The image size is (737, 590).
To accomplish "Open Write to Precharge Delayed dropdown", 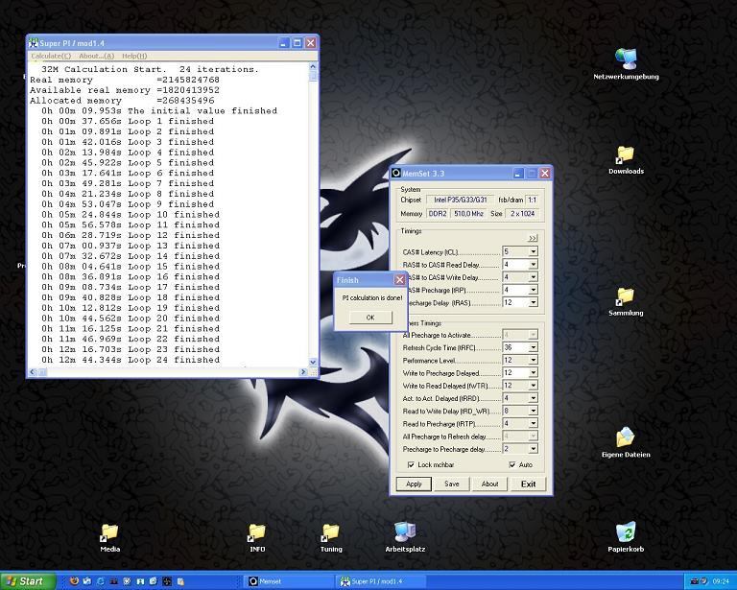I will [533, 373].
